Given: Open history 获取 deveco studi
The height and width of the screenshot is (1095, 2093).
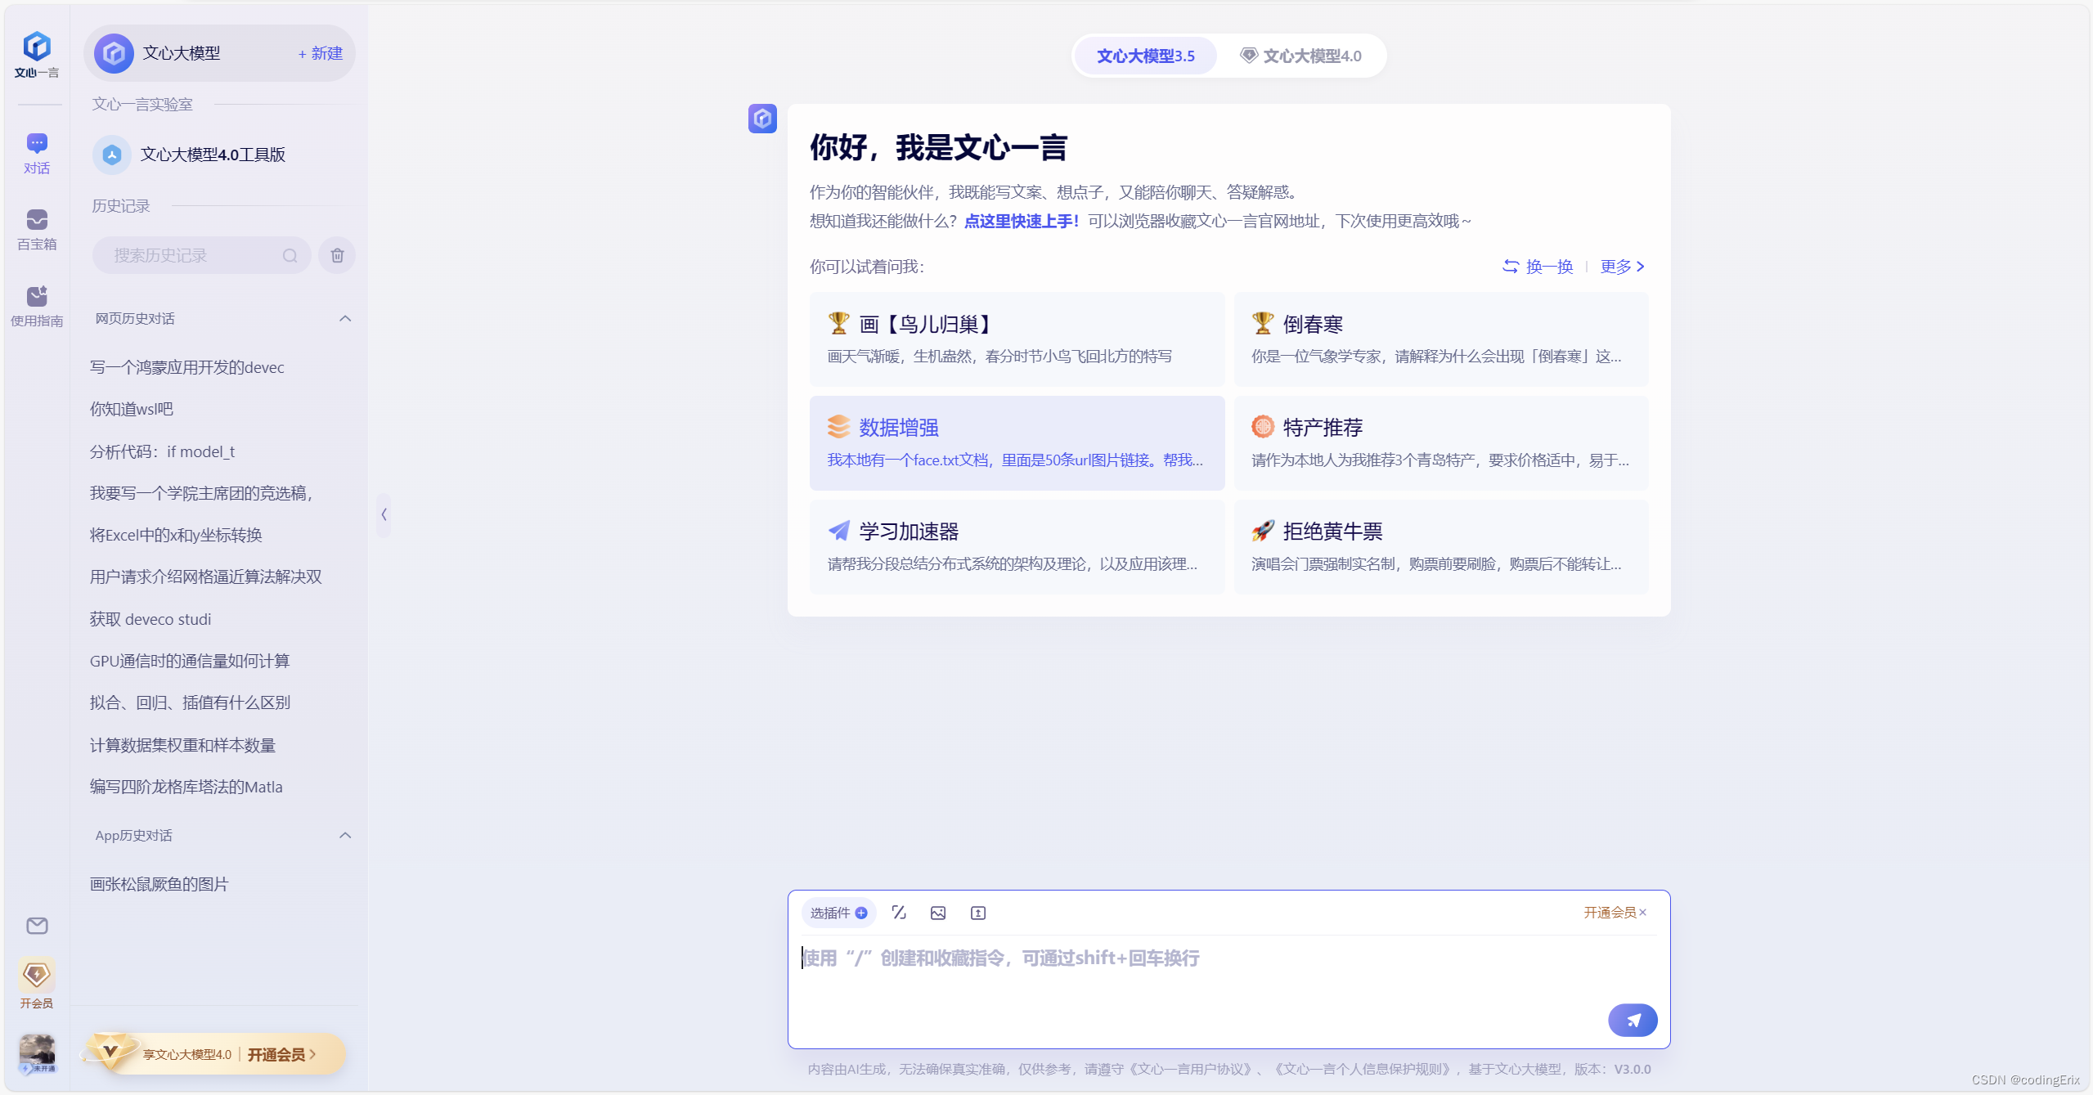Looking at the screenshot, I should (x=150, y=619).
